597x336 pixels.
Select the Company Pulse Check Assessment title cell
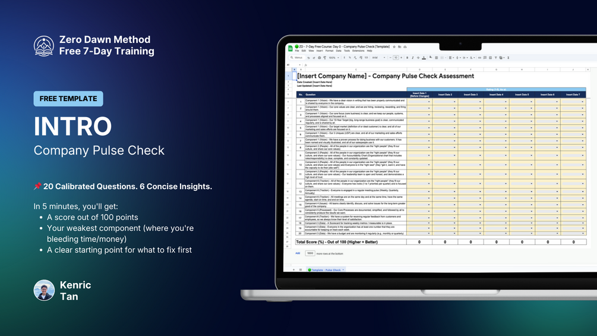click(x=386, y=76)
